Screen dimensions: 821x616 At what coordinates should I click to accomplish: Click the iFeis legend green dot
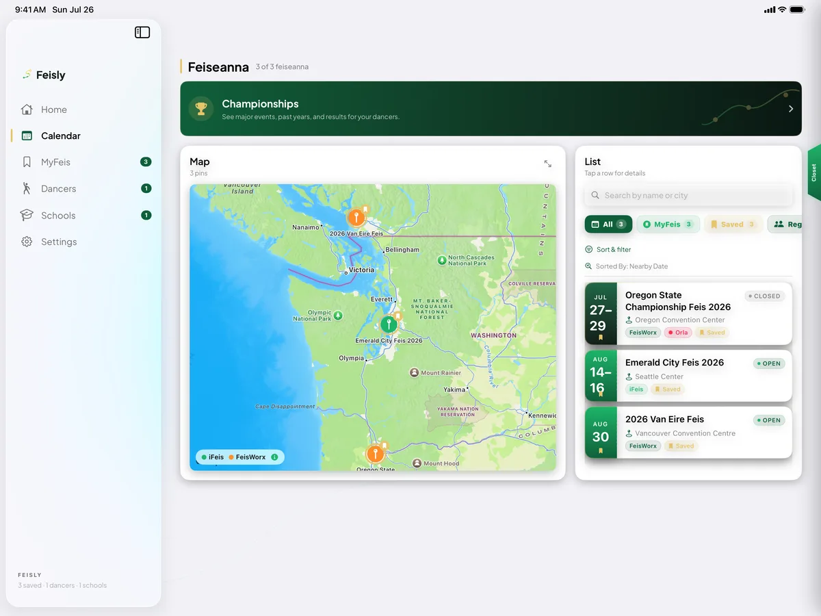(x=204, y=457)
